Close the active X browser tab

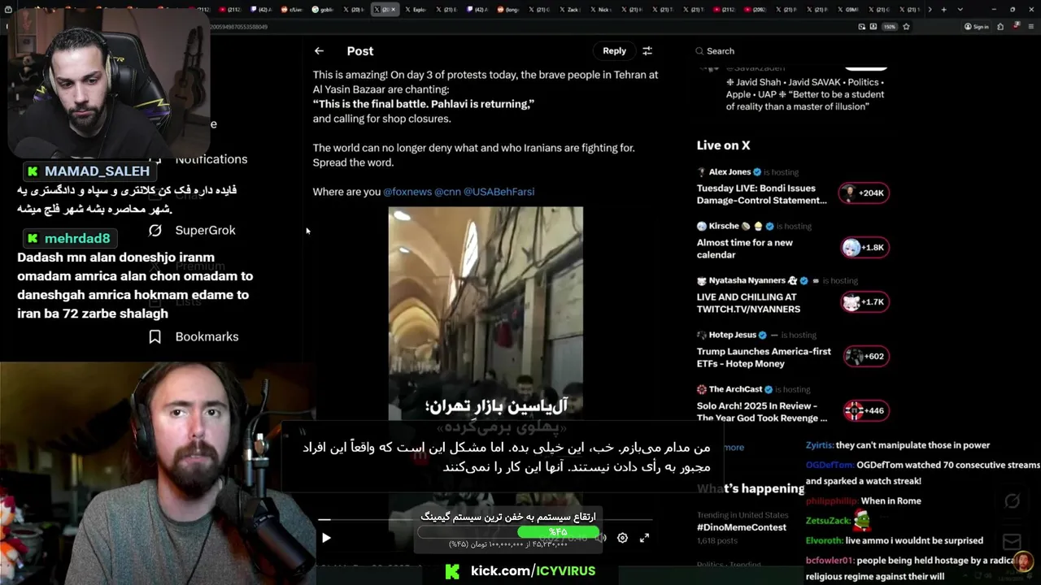394,10
